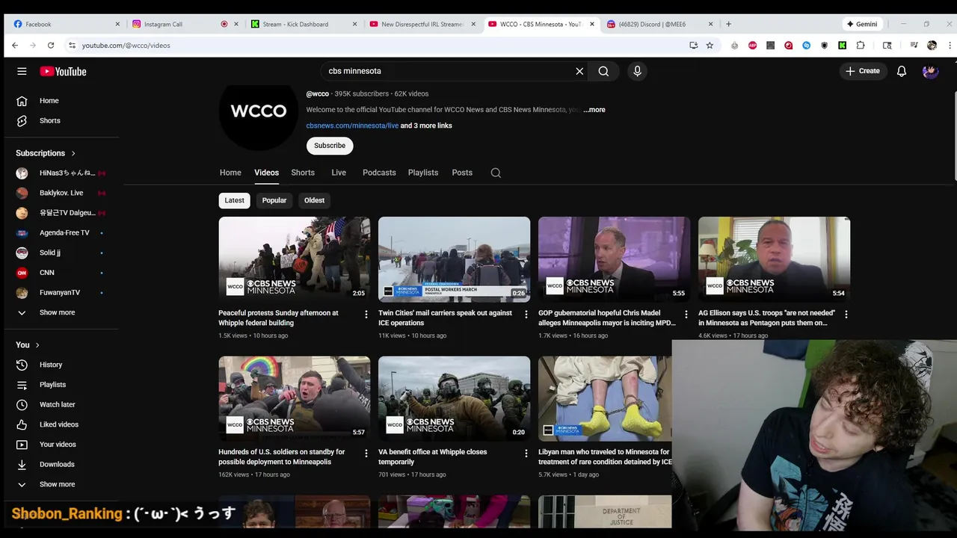Expand Subscriptions with the chevron
This screenshot has width=957, height=538.
tap(73, 153)
